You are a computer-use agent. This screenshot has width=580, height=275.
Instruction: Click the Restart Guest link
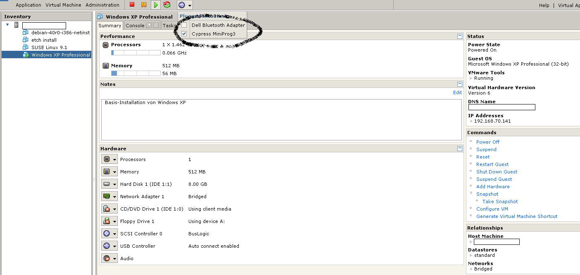(492, 164)
